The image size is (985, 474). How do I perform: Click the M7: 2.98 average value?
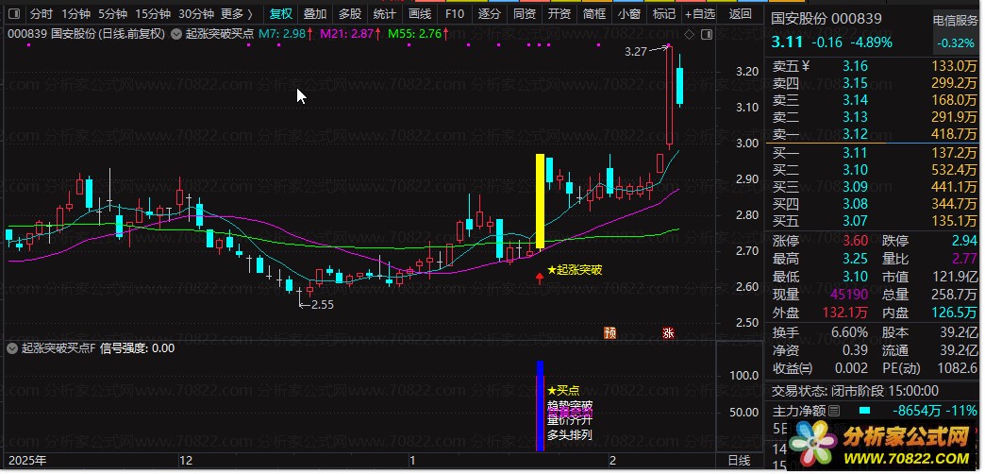coord(284,34)
